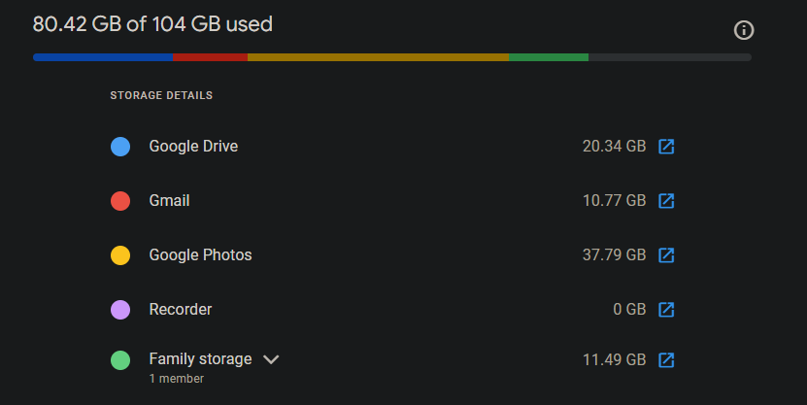Click the purple Recorder dot
Image resolution: width=807 pixels, height=405 pixels.
(x=120, y=310)
